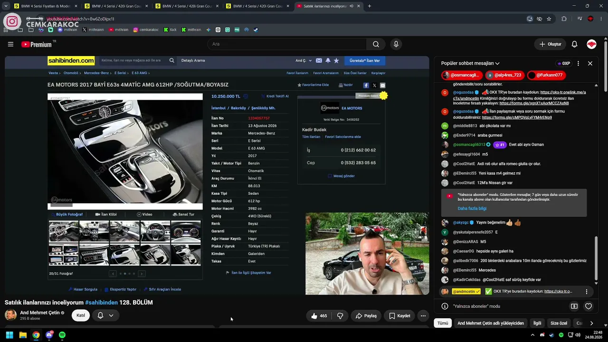
Task: Bookmark this page with the star icon
Action: tap(549, 19)
